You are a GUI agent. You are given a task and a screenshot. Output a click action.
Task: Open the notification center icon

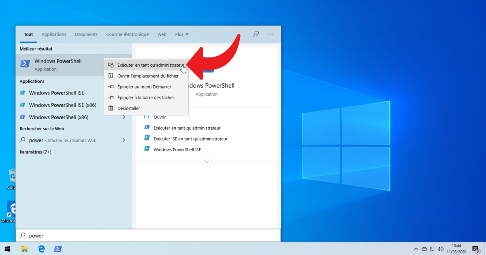pyautogui.click(x=476, y=249)
